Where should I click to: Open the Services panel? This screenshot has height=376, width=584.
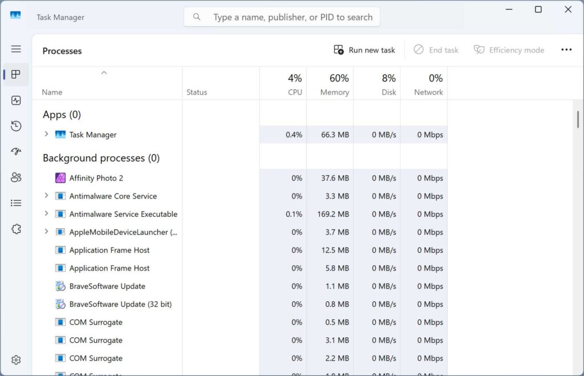(x=15, y=228)
